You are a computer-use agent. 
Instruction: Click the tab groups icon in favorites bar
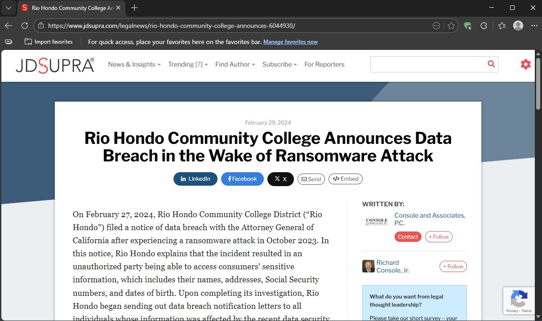point(9,42)
